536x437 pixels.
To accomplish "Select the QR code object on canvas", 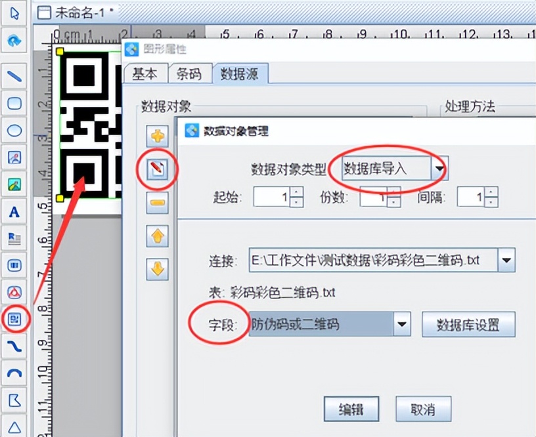I will pyautogui.click(x=91, y=125).
